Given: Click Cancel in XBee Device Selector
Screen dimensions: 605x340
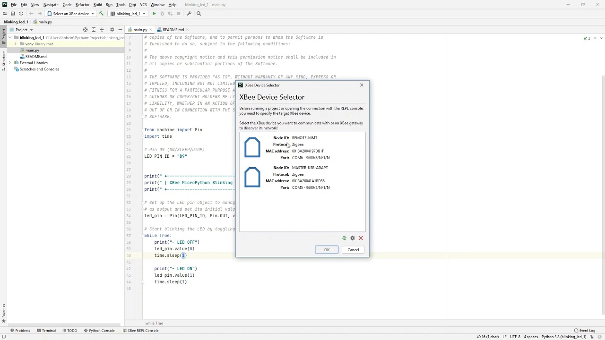Looking at the screenshot, I should pyautogui.click(x=353, y=250).
